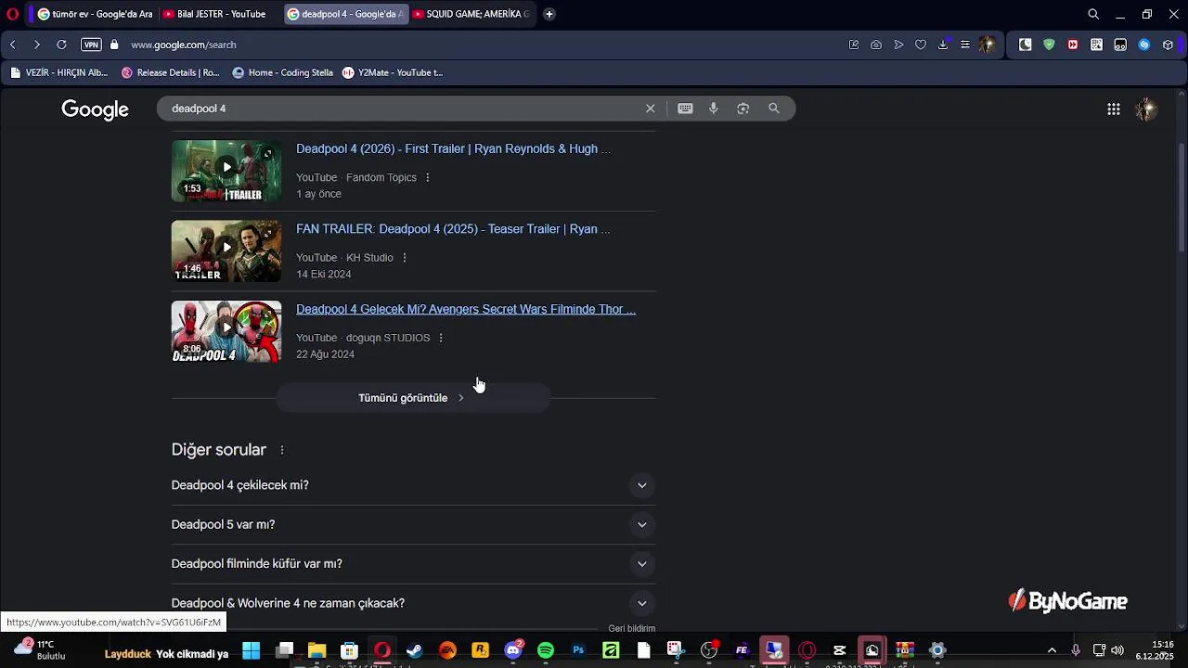Open the Y2Mate - YouTube bookmark

[393, 72]
